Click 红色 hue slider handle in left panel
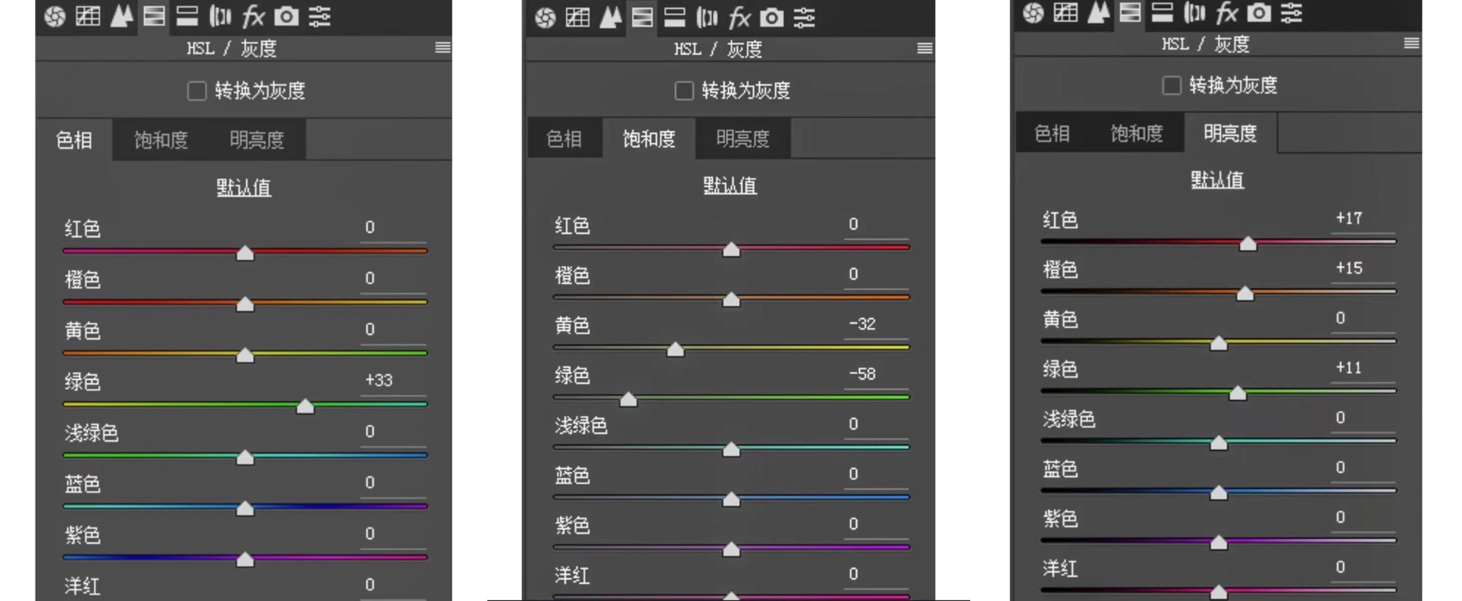1462x601 pixels. point(245,253)
